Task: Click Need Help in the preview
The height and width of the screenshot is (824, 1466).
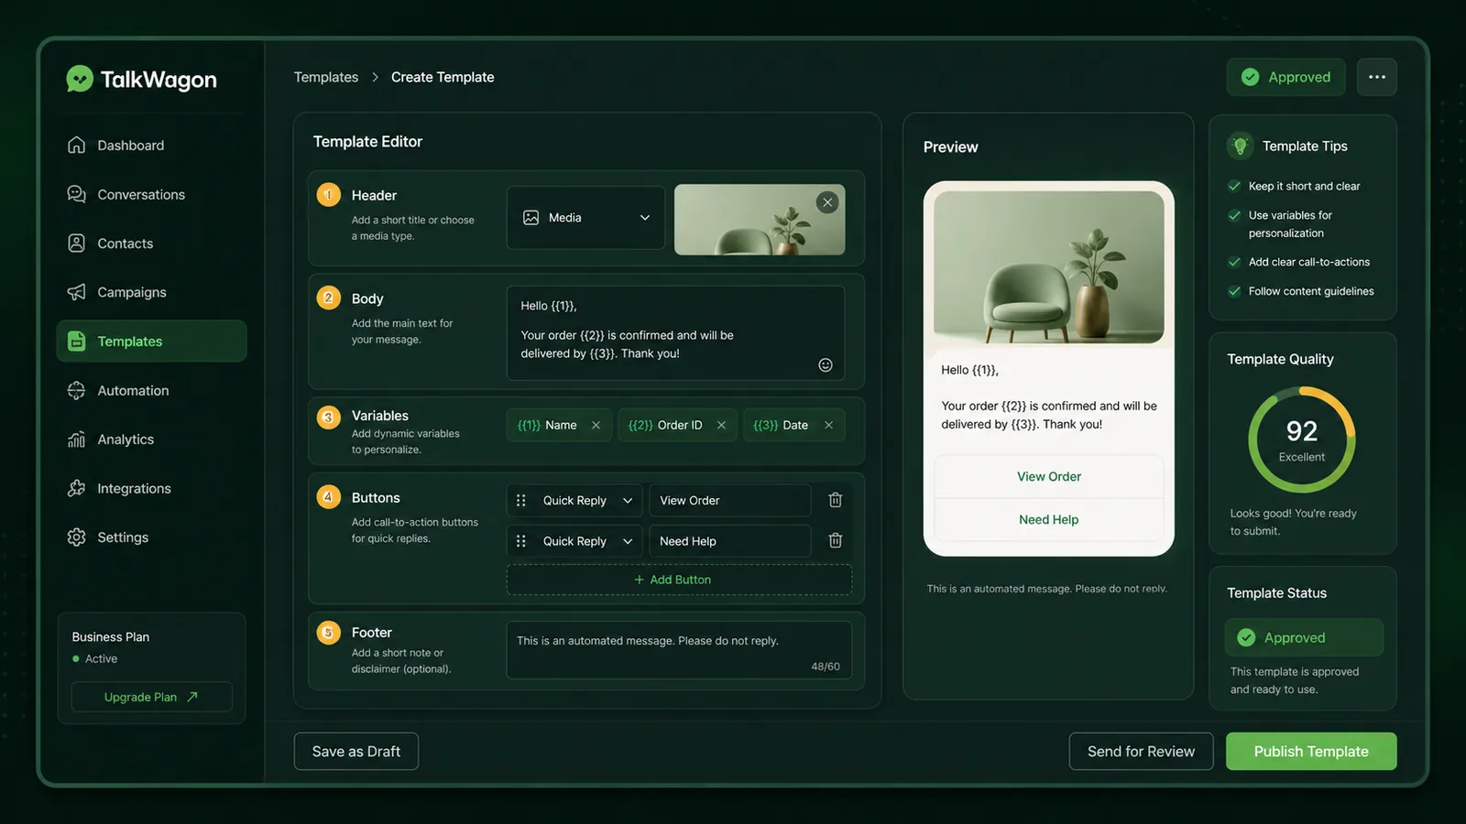Action: tap(1049, 519)
